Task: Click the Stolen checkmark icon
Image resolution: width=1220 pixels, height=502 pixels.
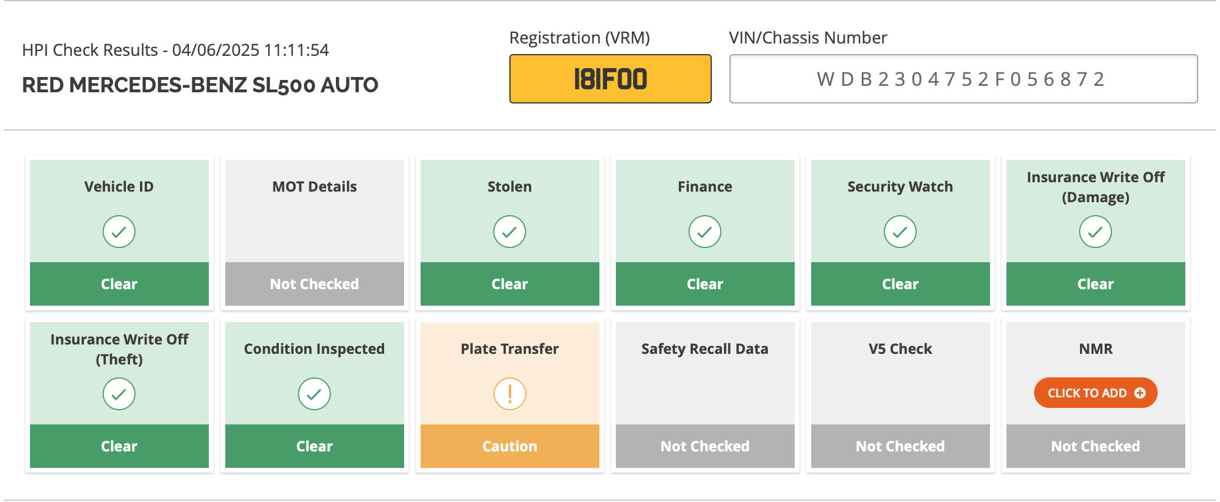Action: tap(509, 232)
